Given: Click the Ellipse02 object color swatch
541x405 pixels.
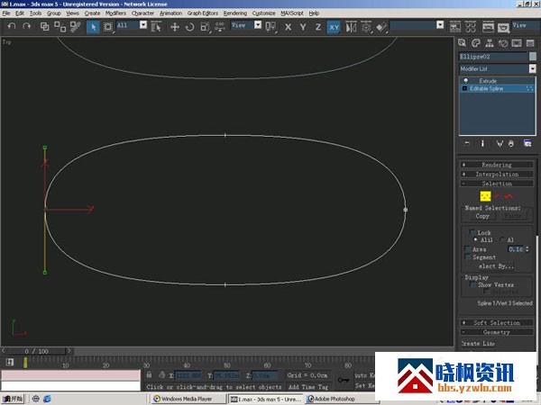Looking at the screenshot, I should click(532, 57).
